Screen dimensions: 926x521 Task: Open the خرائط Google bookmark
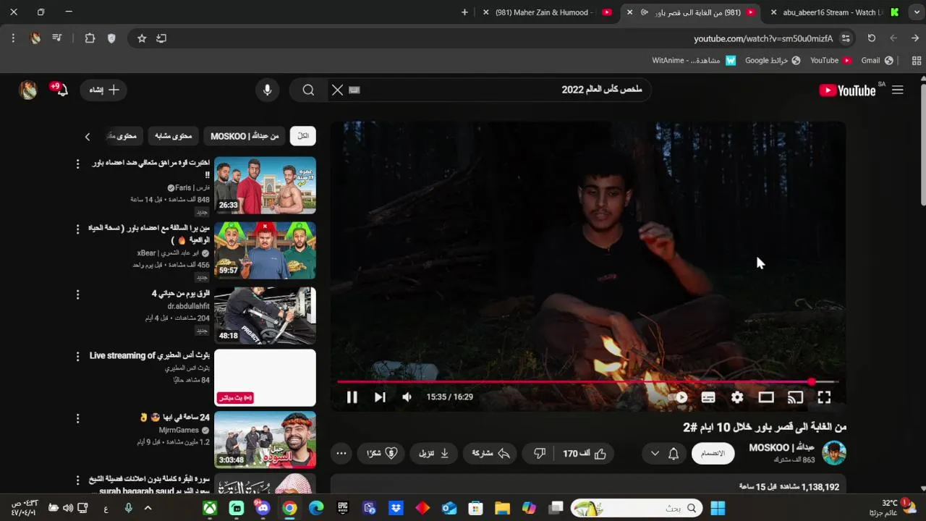(x=773, y=61)
